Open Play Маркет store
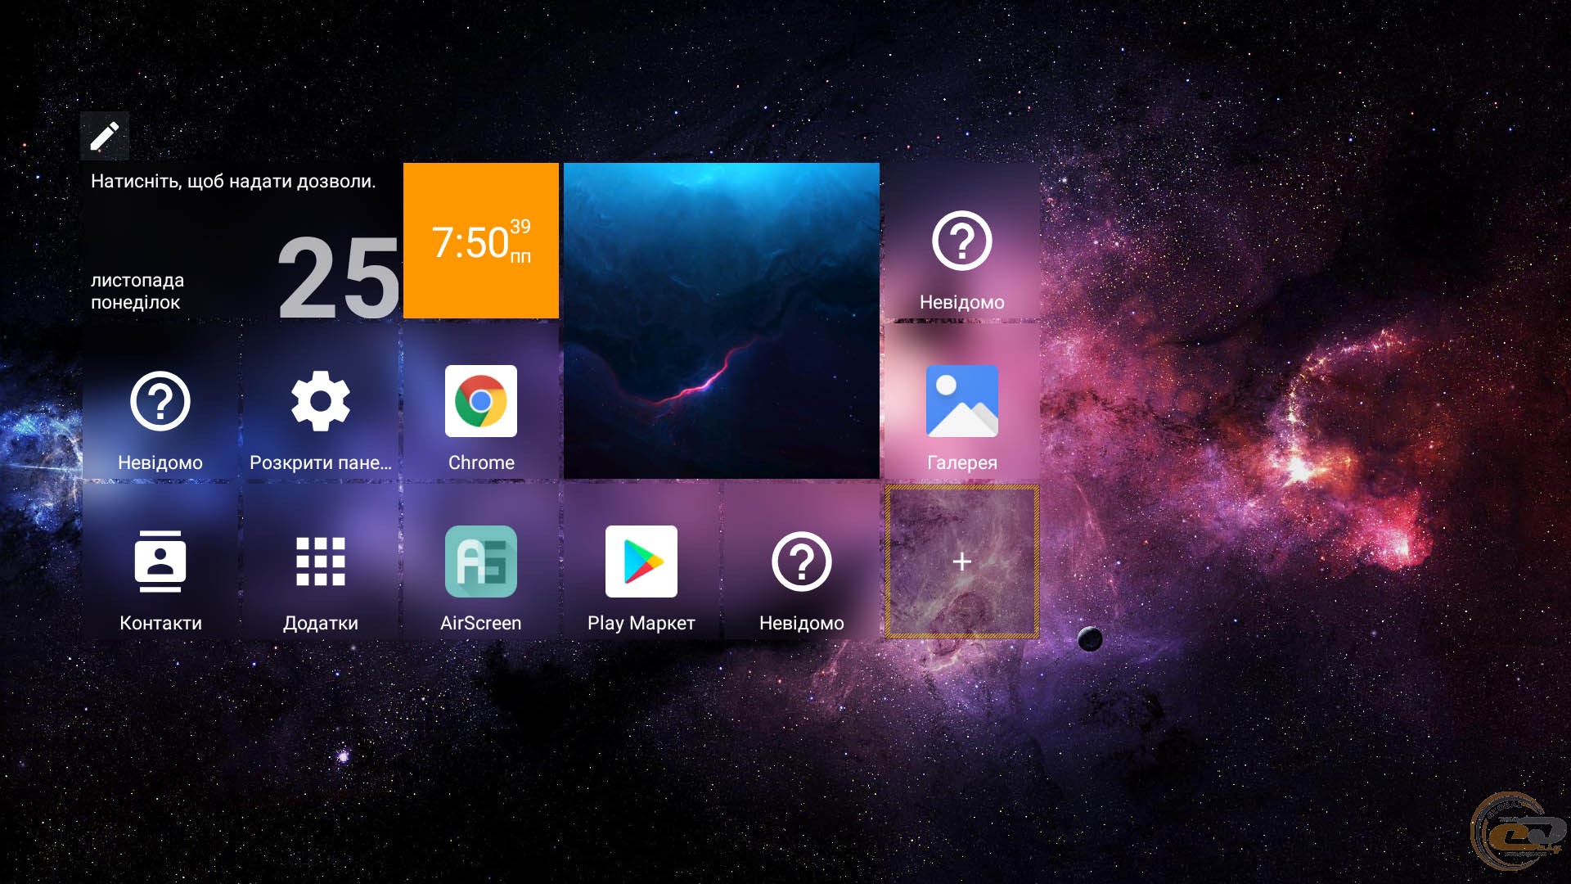1571x884 pixels. tap(641, 562)
